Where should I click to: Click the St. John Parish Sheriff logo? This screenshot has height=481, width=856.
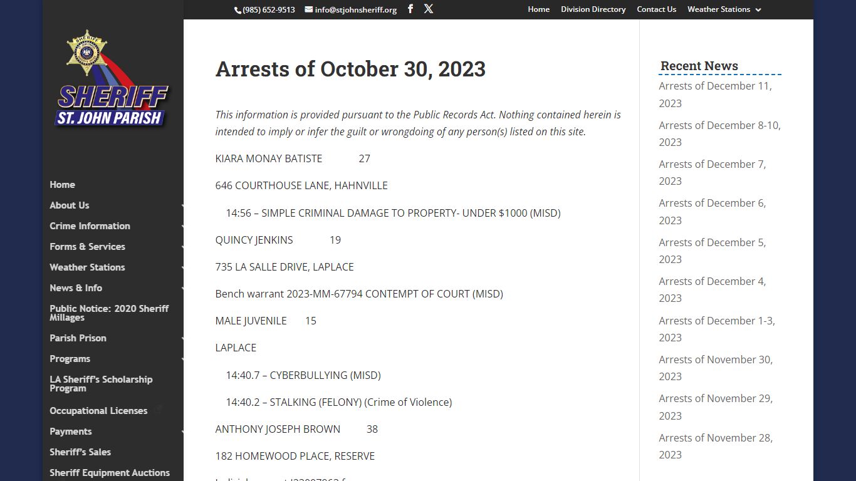[112, 80]
